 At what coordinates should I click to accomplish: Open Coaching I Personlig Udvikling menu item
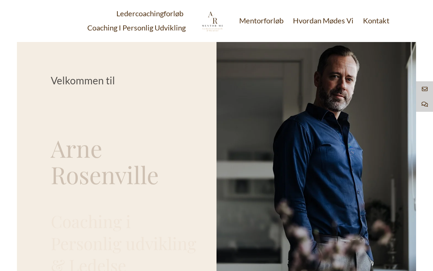coord(136,28)
